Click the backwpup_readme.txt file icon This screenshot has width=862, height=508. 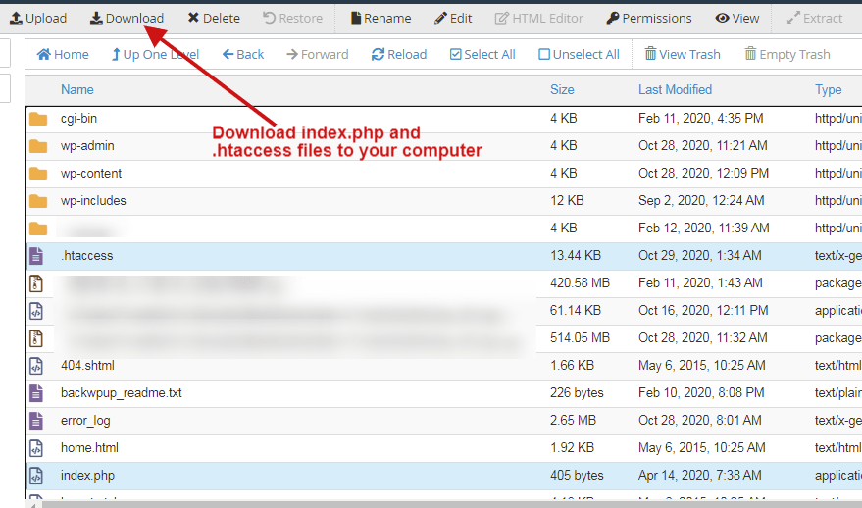click(36, 393)
